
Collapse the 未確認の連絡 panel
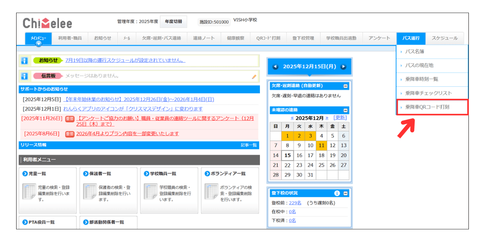click(x=345, y=110)
